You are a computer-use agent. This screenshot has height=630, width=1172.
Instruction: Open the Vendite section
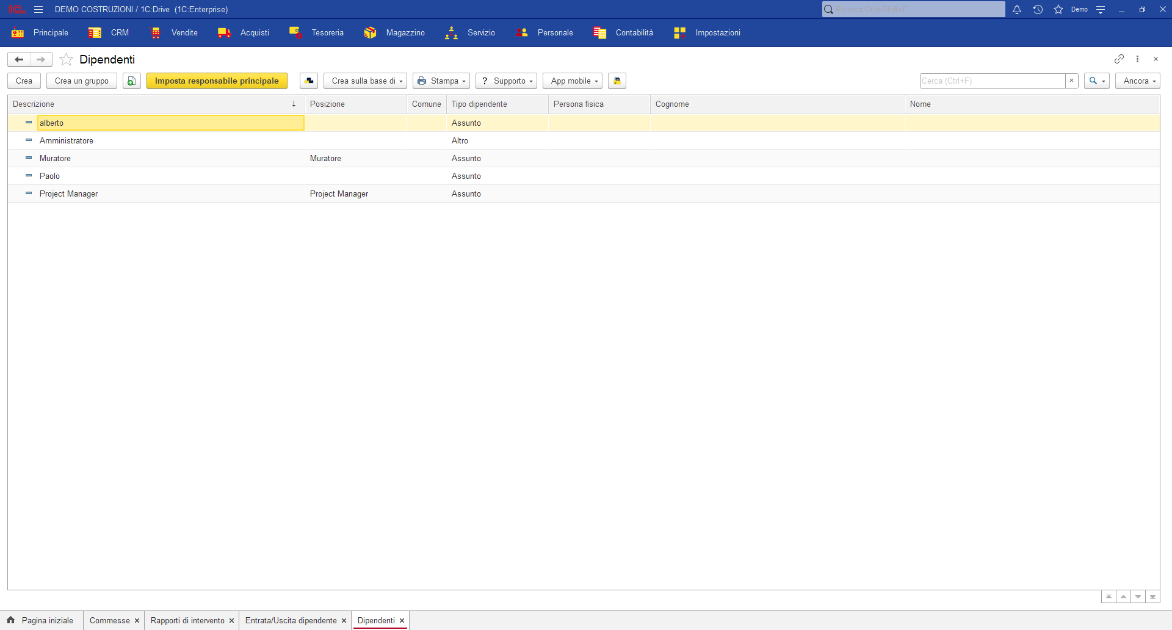click(174, 33)
